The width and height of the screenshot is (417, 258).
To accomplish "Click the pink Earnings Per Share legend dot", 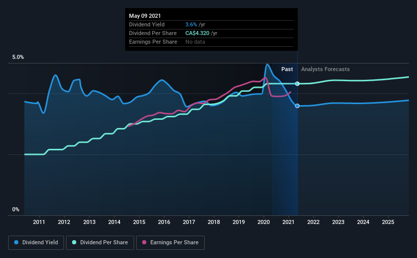I will [x=144, y=242].
